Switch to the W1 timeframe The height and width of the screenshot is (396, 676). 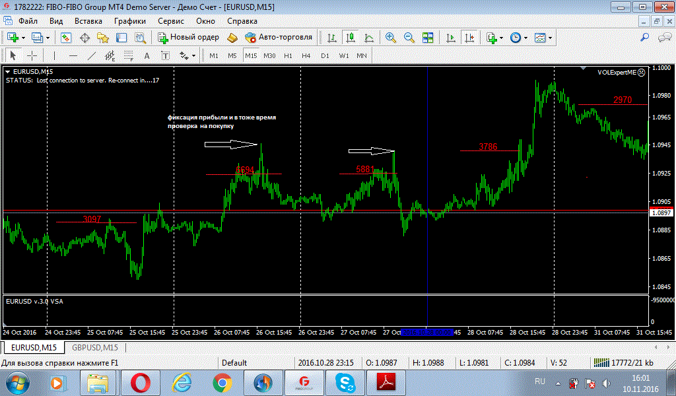tap(343, 55)
